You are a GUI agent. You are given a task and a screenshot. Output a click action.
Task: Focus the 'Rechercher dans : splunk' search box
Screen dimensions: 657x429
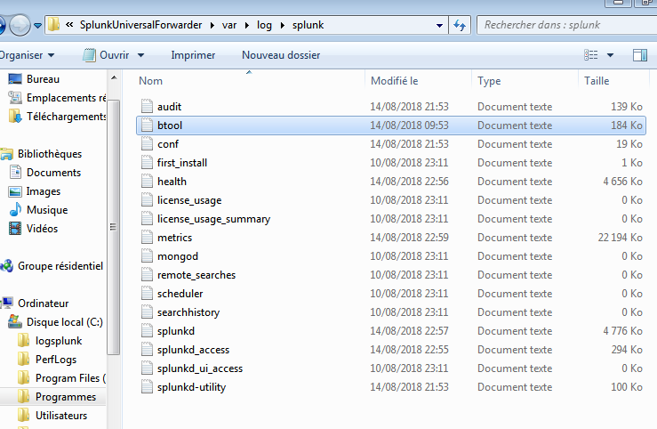tap(566, 25)
